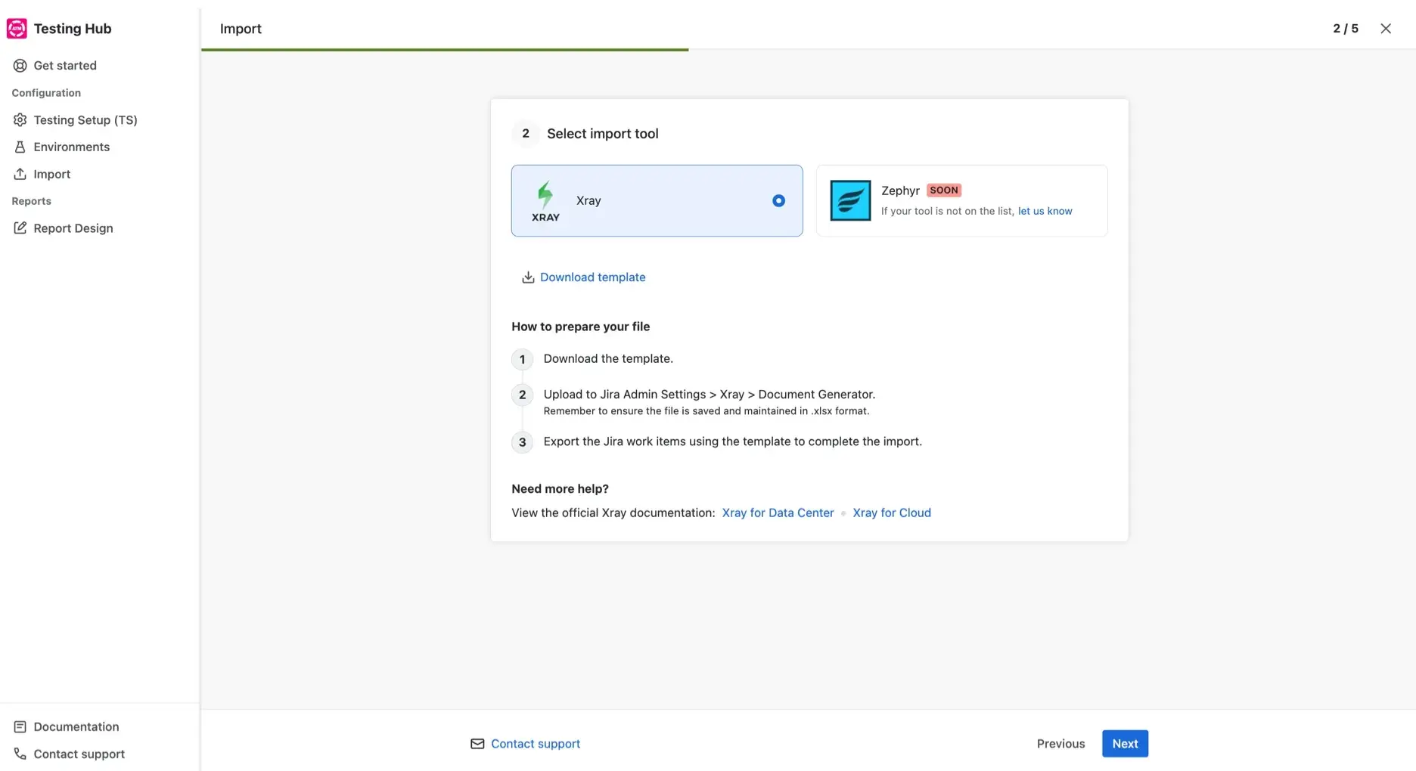Click the phone icon beside Contact support

point(19,754)
